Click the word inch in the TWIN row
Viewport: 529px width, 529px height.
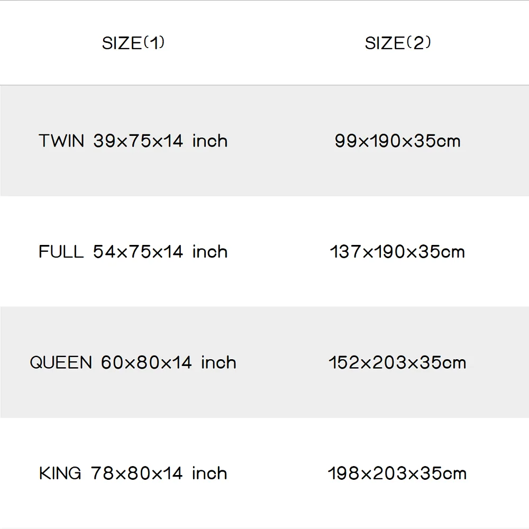(210, 141)
